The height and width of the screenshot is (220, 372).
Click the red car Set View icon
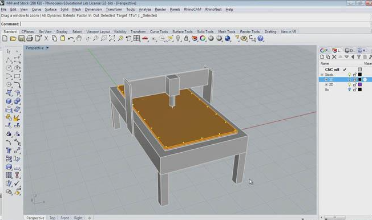[145, 38]
